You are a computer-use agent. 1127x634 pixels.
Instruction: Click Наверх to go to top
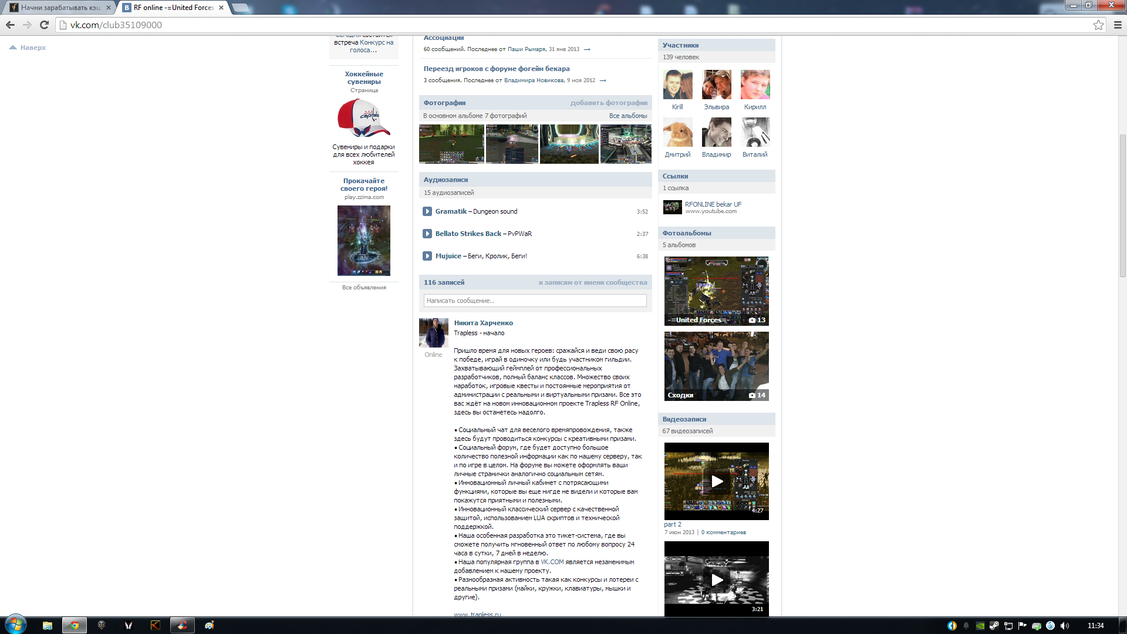click(28, 48)
